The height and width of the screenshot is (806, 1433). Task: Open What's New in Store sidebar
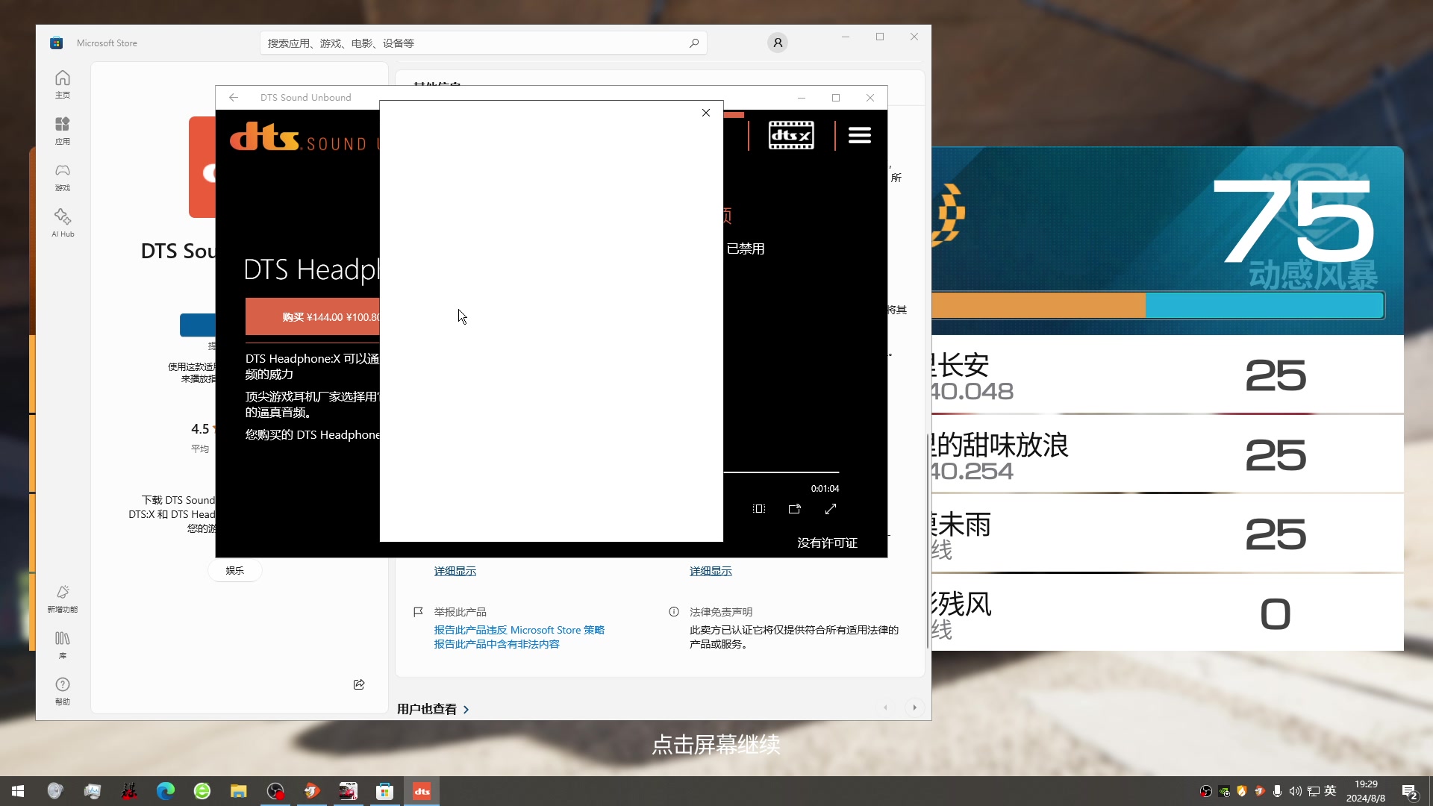pos(63,599)
